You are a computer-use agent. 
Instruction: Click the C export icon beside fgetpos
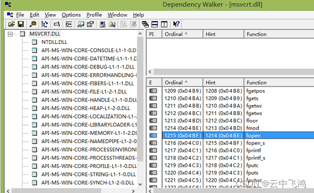click(153, 91)
